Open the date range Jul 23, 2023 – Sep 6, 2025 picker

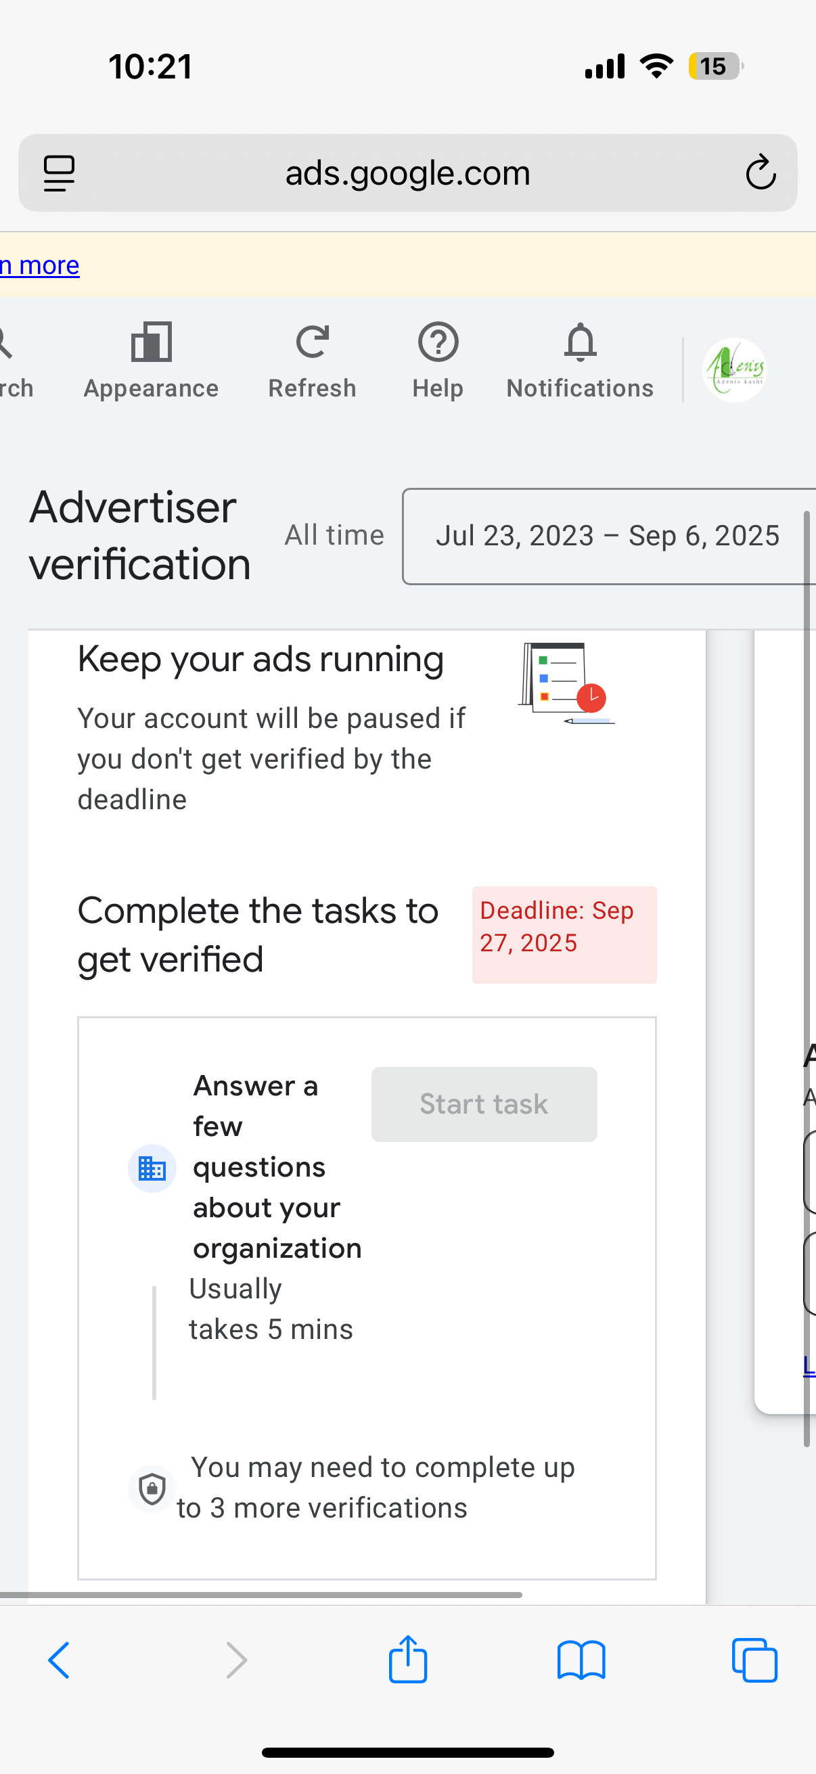[609, 537]
